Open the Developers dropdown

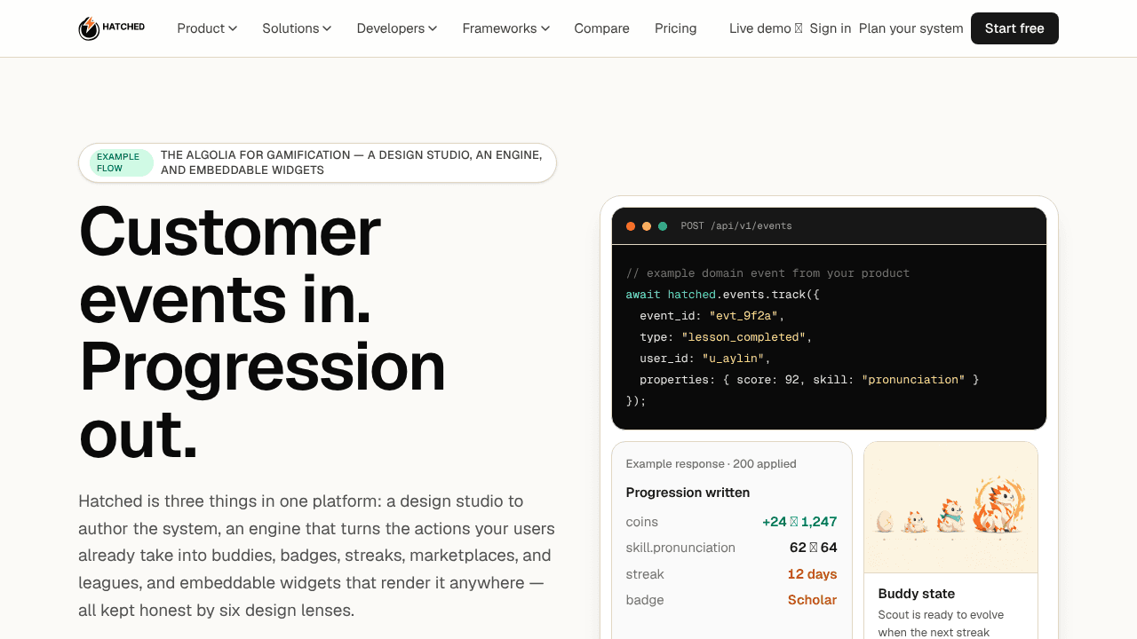coord(397,28)
